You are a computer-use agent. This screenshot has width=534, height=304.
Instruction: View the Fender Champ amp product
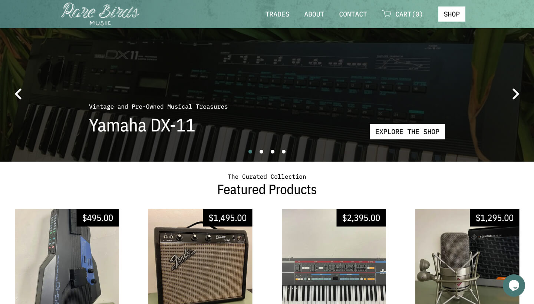pyautogui.click(x=200, y=257)
